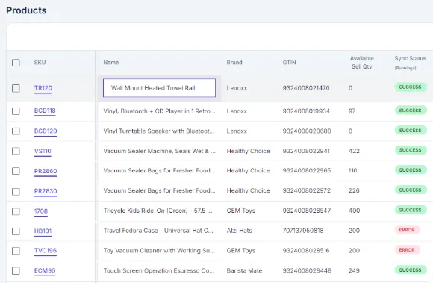433x283 pixels.
Task: Click GTIN 9324008028448
Action: [x=307, y=270]
